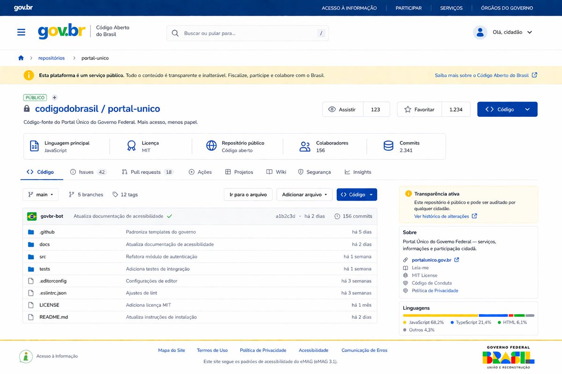Click the blue TypeScript language bar segment

pyautogui.click(x=493, y=316)
